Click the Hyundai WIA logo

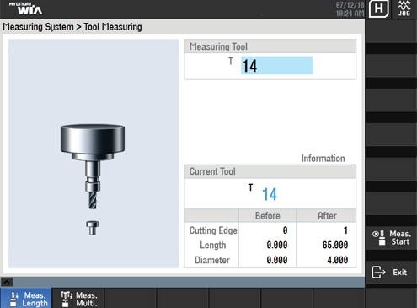tap(25, 8)
